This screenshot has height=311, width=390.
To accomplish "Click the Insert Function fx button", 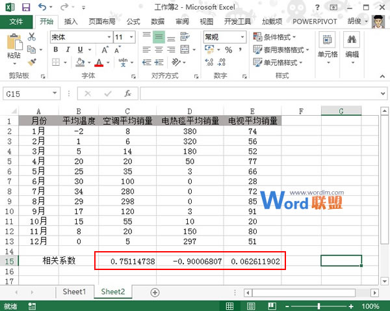I will pyautogui.click(x=127, y=94).
